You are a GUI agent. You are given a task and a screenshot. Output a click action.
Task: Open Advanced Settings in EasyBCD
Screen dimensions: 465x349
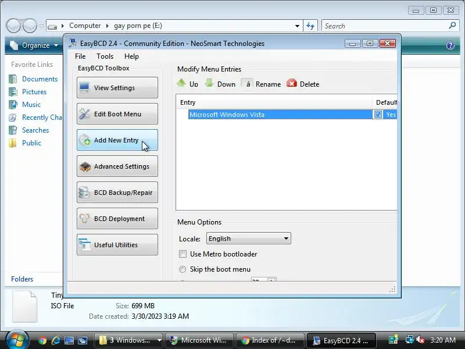click(117, 166)
